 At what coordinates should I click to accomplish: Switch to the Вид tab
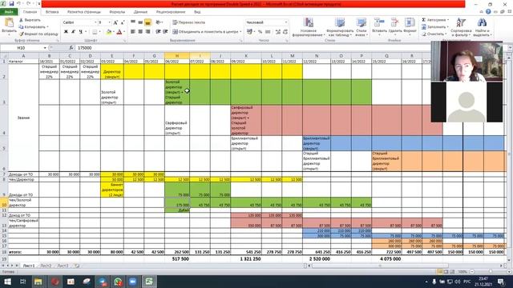point(197,12)
